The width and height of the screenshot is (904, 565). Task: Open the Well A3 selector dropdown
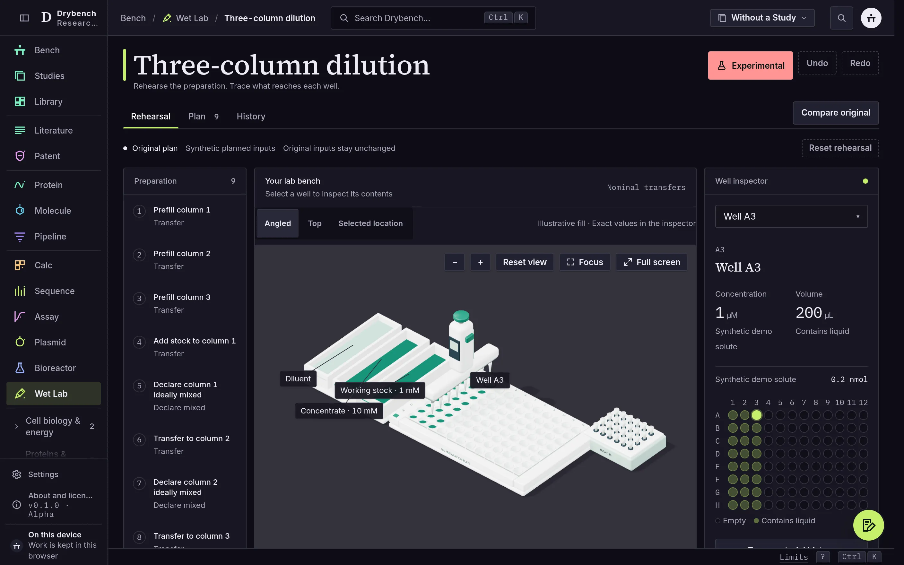(x=791, y=216)
